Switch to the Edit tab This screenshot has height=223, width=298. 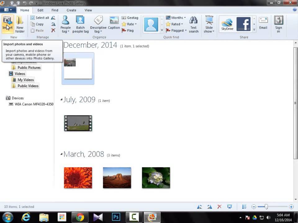tap(40, 10)
